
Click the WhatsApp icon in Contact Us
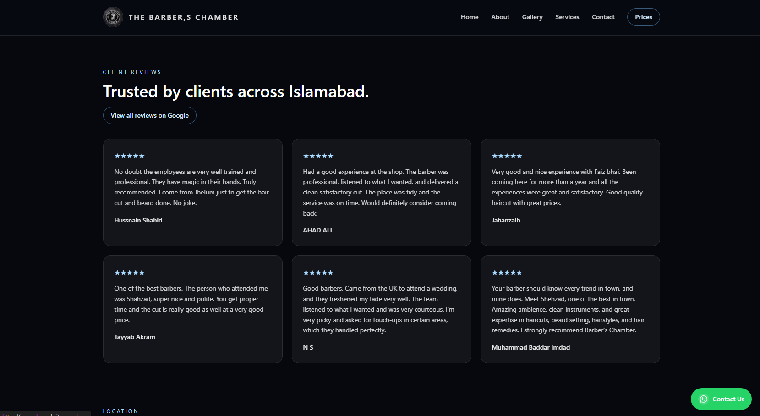click(704, 399)
